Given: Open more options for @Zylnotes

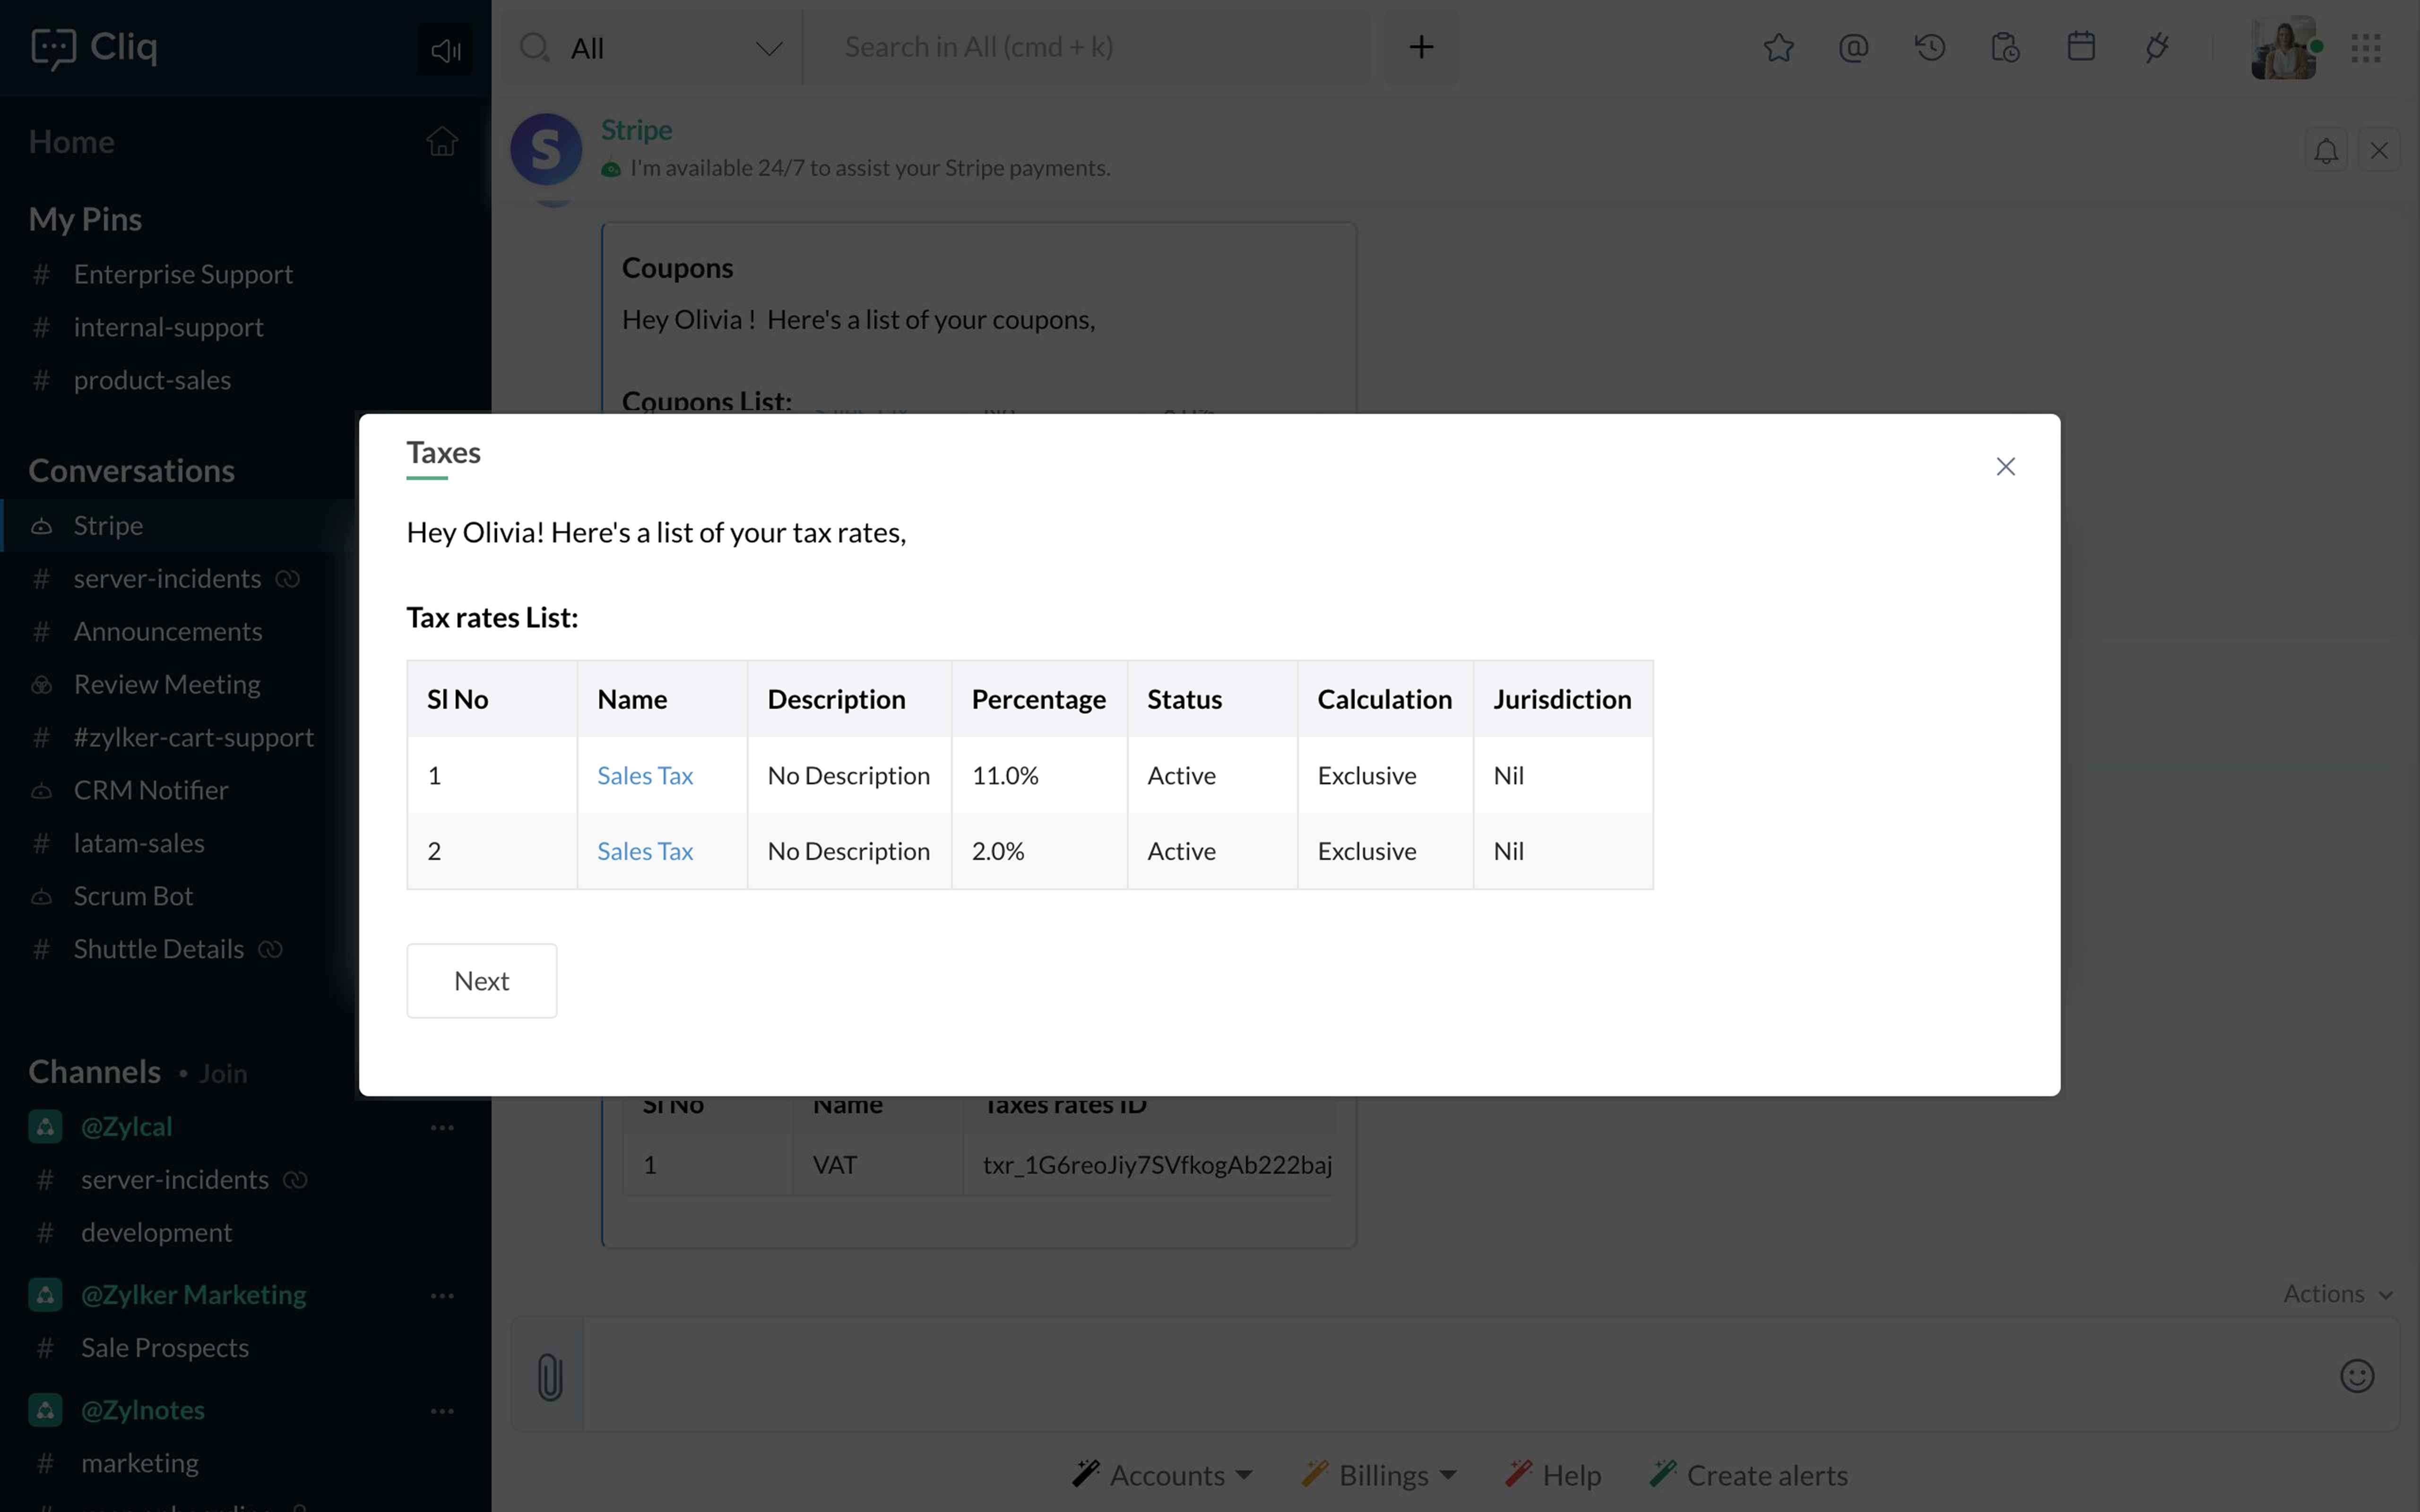Looking at the screenshot, I should (x=442, y=1411).
